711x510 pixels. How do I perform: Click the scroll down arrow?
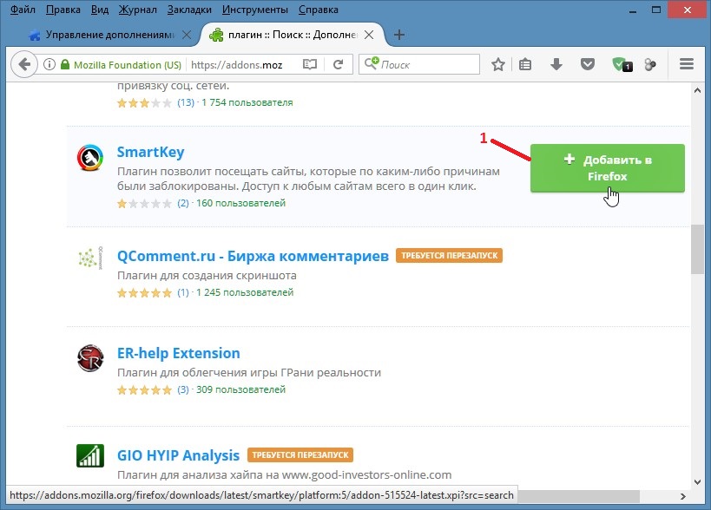(x=697, y=482)
